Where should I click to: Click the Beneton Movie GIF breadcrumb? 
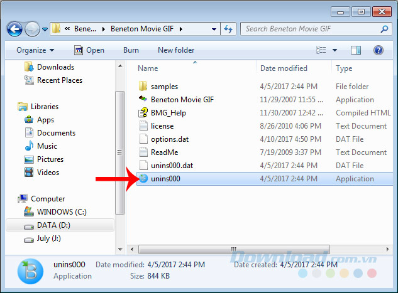point(142,29)
